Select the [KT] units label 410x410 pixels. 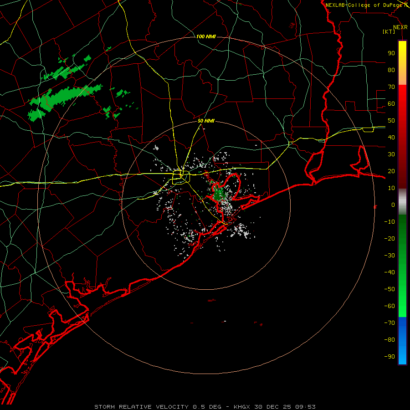click(x=389, y=31)
